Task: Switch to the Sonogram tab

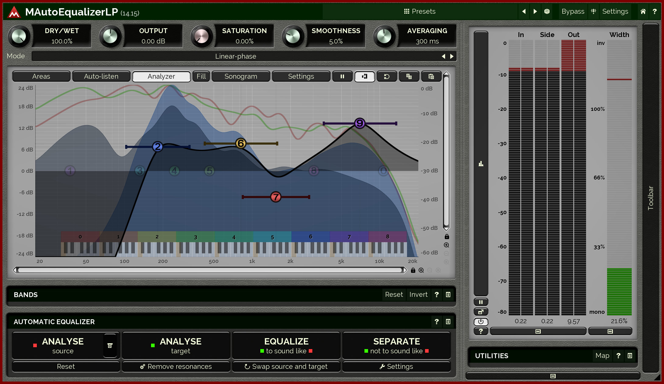Action: (x=241, y=76)
